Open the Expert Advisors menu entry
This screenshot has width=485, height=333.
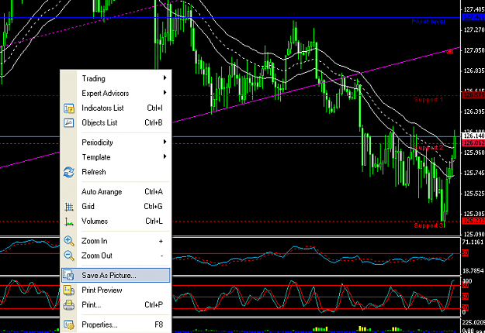coord(116,93)
